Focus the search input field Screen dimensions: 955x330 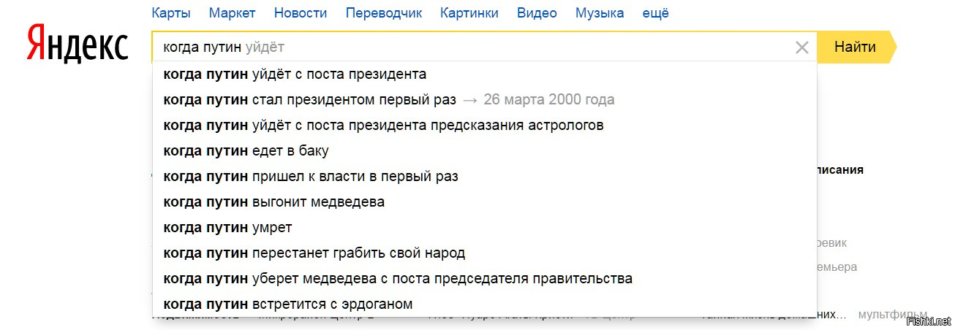tap(472, 47)
